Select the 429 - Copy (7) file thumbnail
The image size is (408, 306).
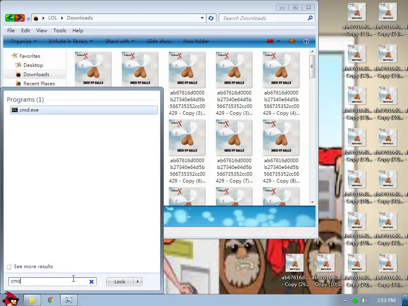pos(234,137)
